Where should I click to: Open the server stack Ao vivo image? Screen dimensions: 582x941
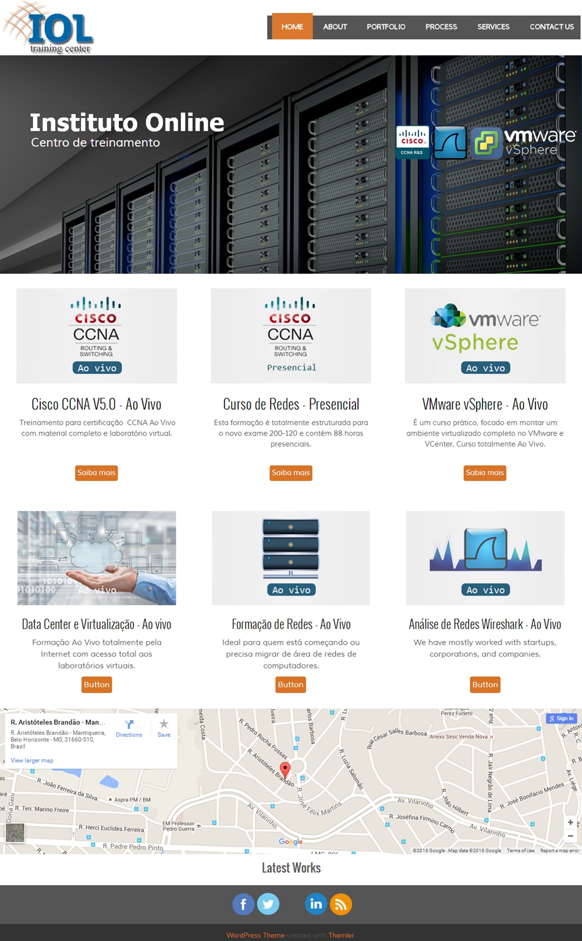[291, 558]
